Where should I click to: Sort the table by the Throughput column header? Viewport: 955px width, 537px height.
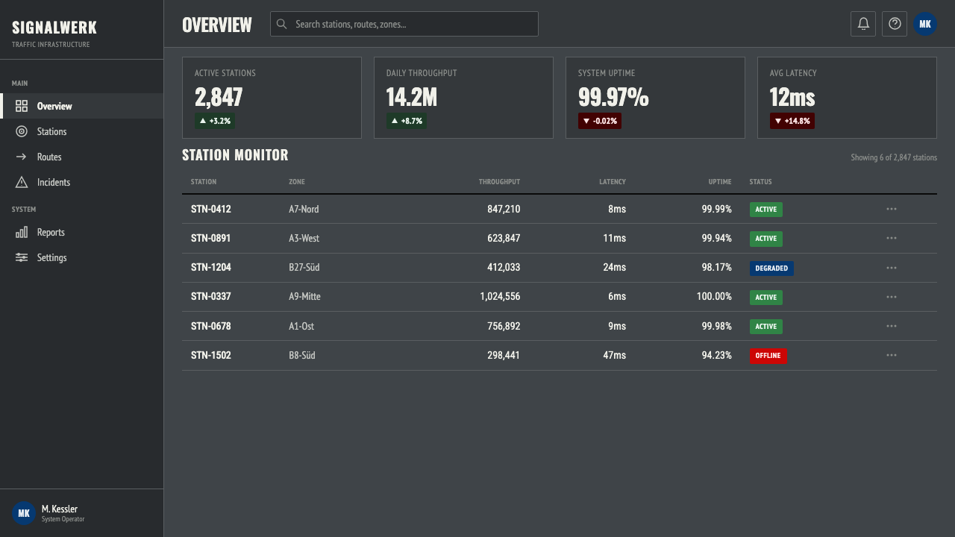(499, 182)
